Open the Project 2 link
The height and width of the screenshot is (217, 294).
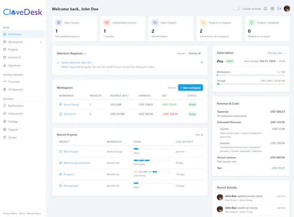(69, 174)
